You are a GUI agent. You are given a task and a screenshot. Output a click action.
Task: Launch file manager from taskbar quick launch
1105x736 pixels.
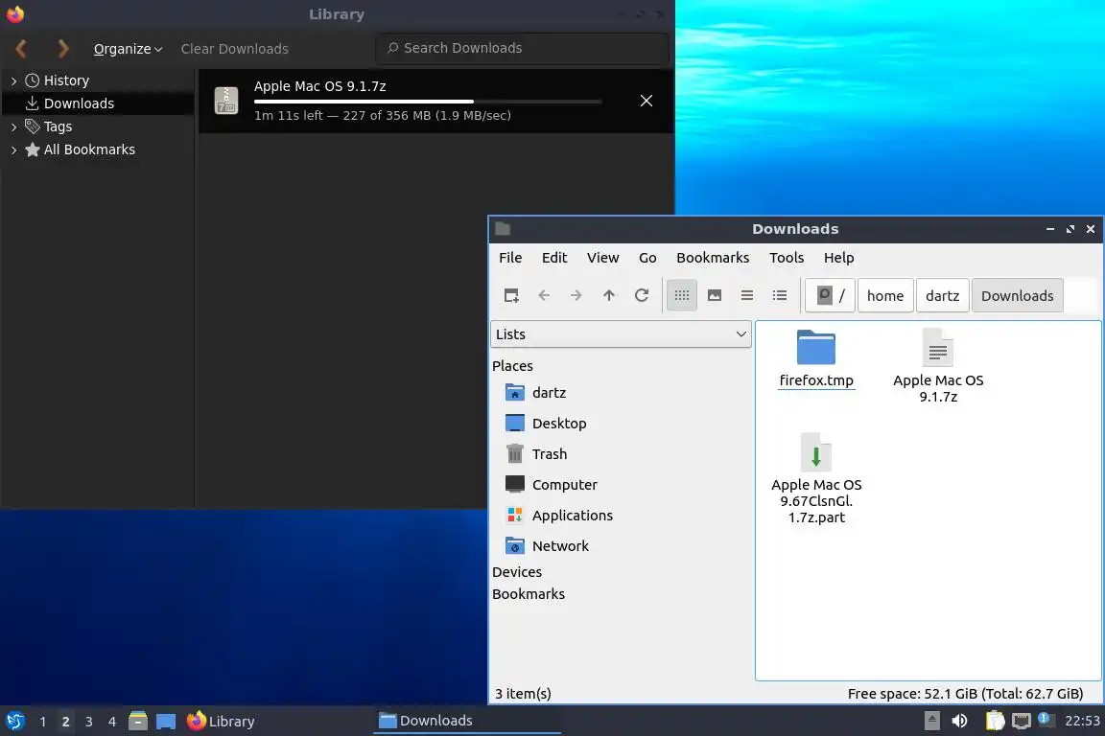pyautogui.click(x=138, y=721)
